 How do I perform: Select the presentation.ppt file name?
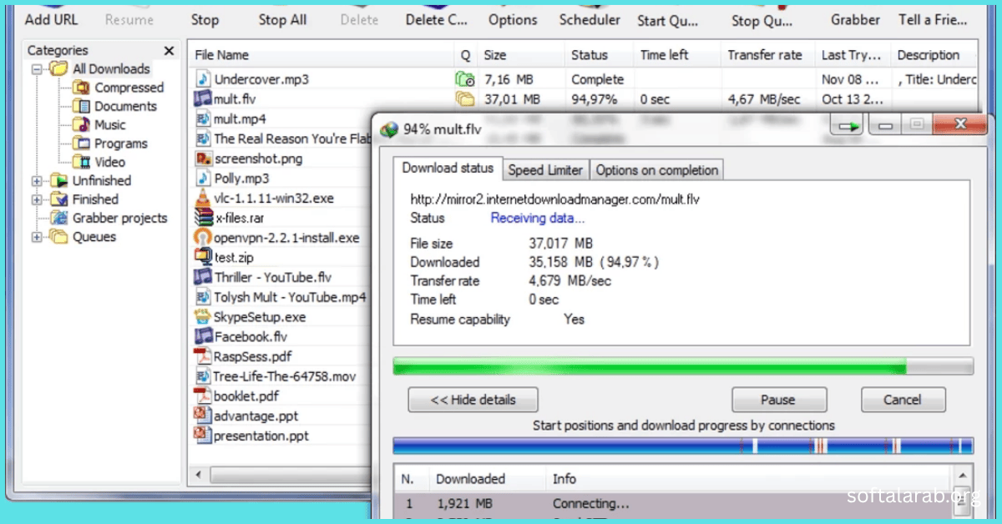point(261,436)
